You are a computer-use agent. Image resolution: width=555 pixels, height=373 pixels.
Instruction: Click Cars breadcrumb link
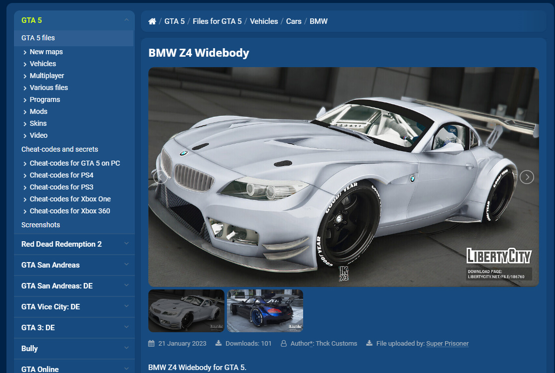pyautogui.click(x=294, y=21)
